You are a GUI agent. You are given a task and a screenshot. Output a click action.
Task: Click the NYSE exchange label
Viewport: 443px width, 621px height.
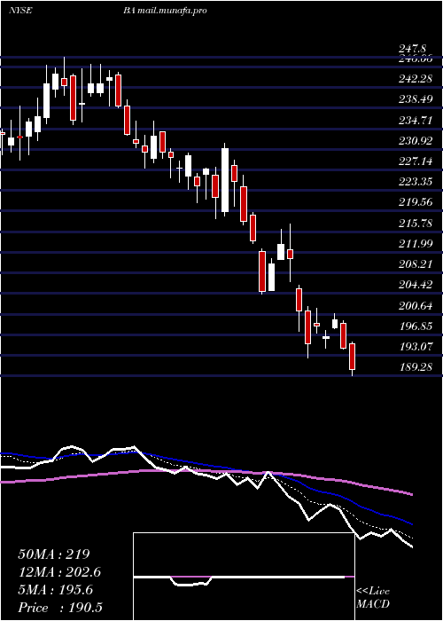pos(20,11)
